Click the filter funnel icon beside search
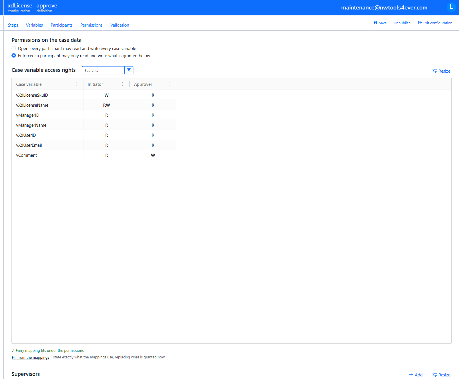 coord(129,70)
